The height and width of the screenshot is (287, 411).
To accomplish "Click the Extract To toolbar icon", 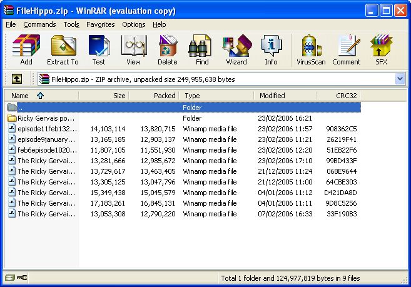I will pos(63,50).
